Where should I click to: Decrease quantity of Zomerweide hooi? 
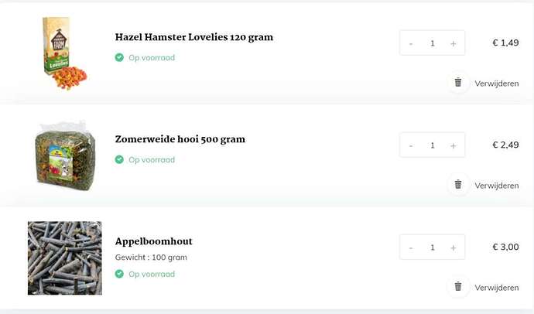pos(411,145)
